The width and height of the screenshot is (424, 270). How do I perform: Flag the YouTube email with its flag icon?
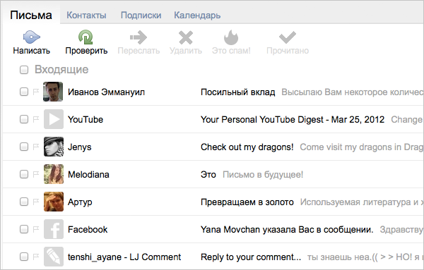[x=36, y=119]
